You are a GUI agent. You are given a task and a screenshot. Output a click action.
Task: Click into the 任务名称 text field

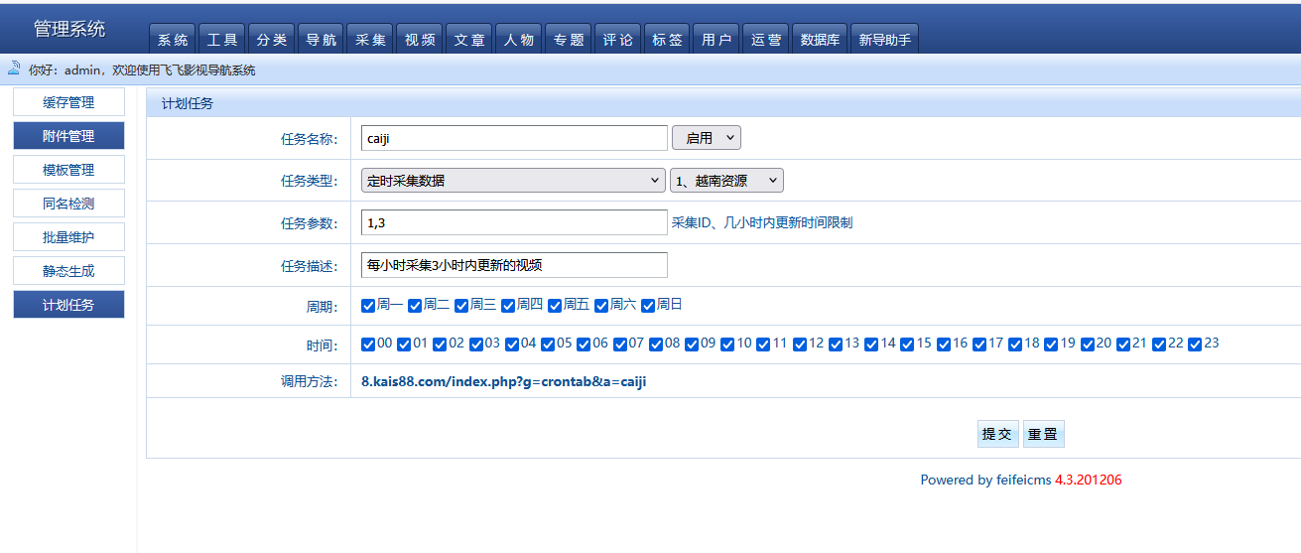click(x=513, y=138)
